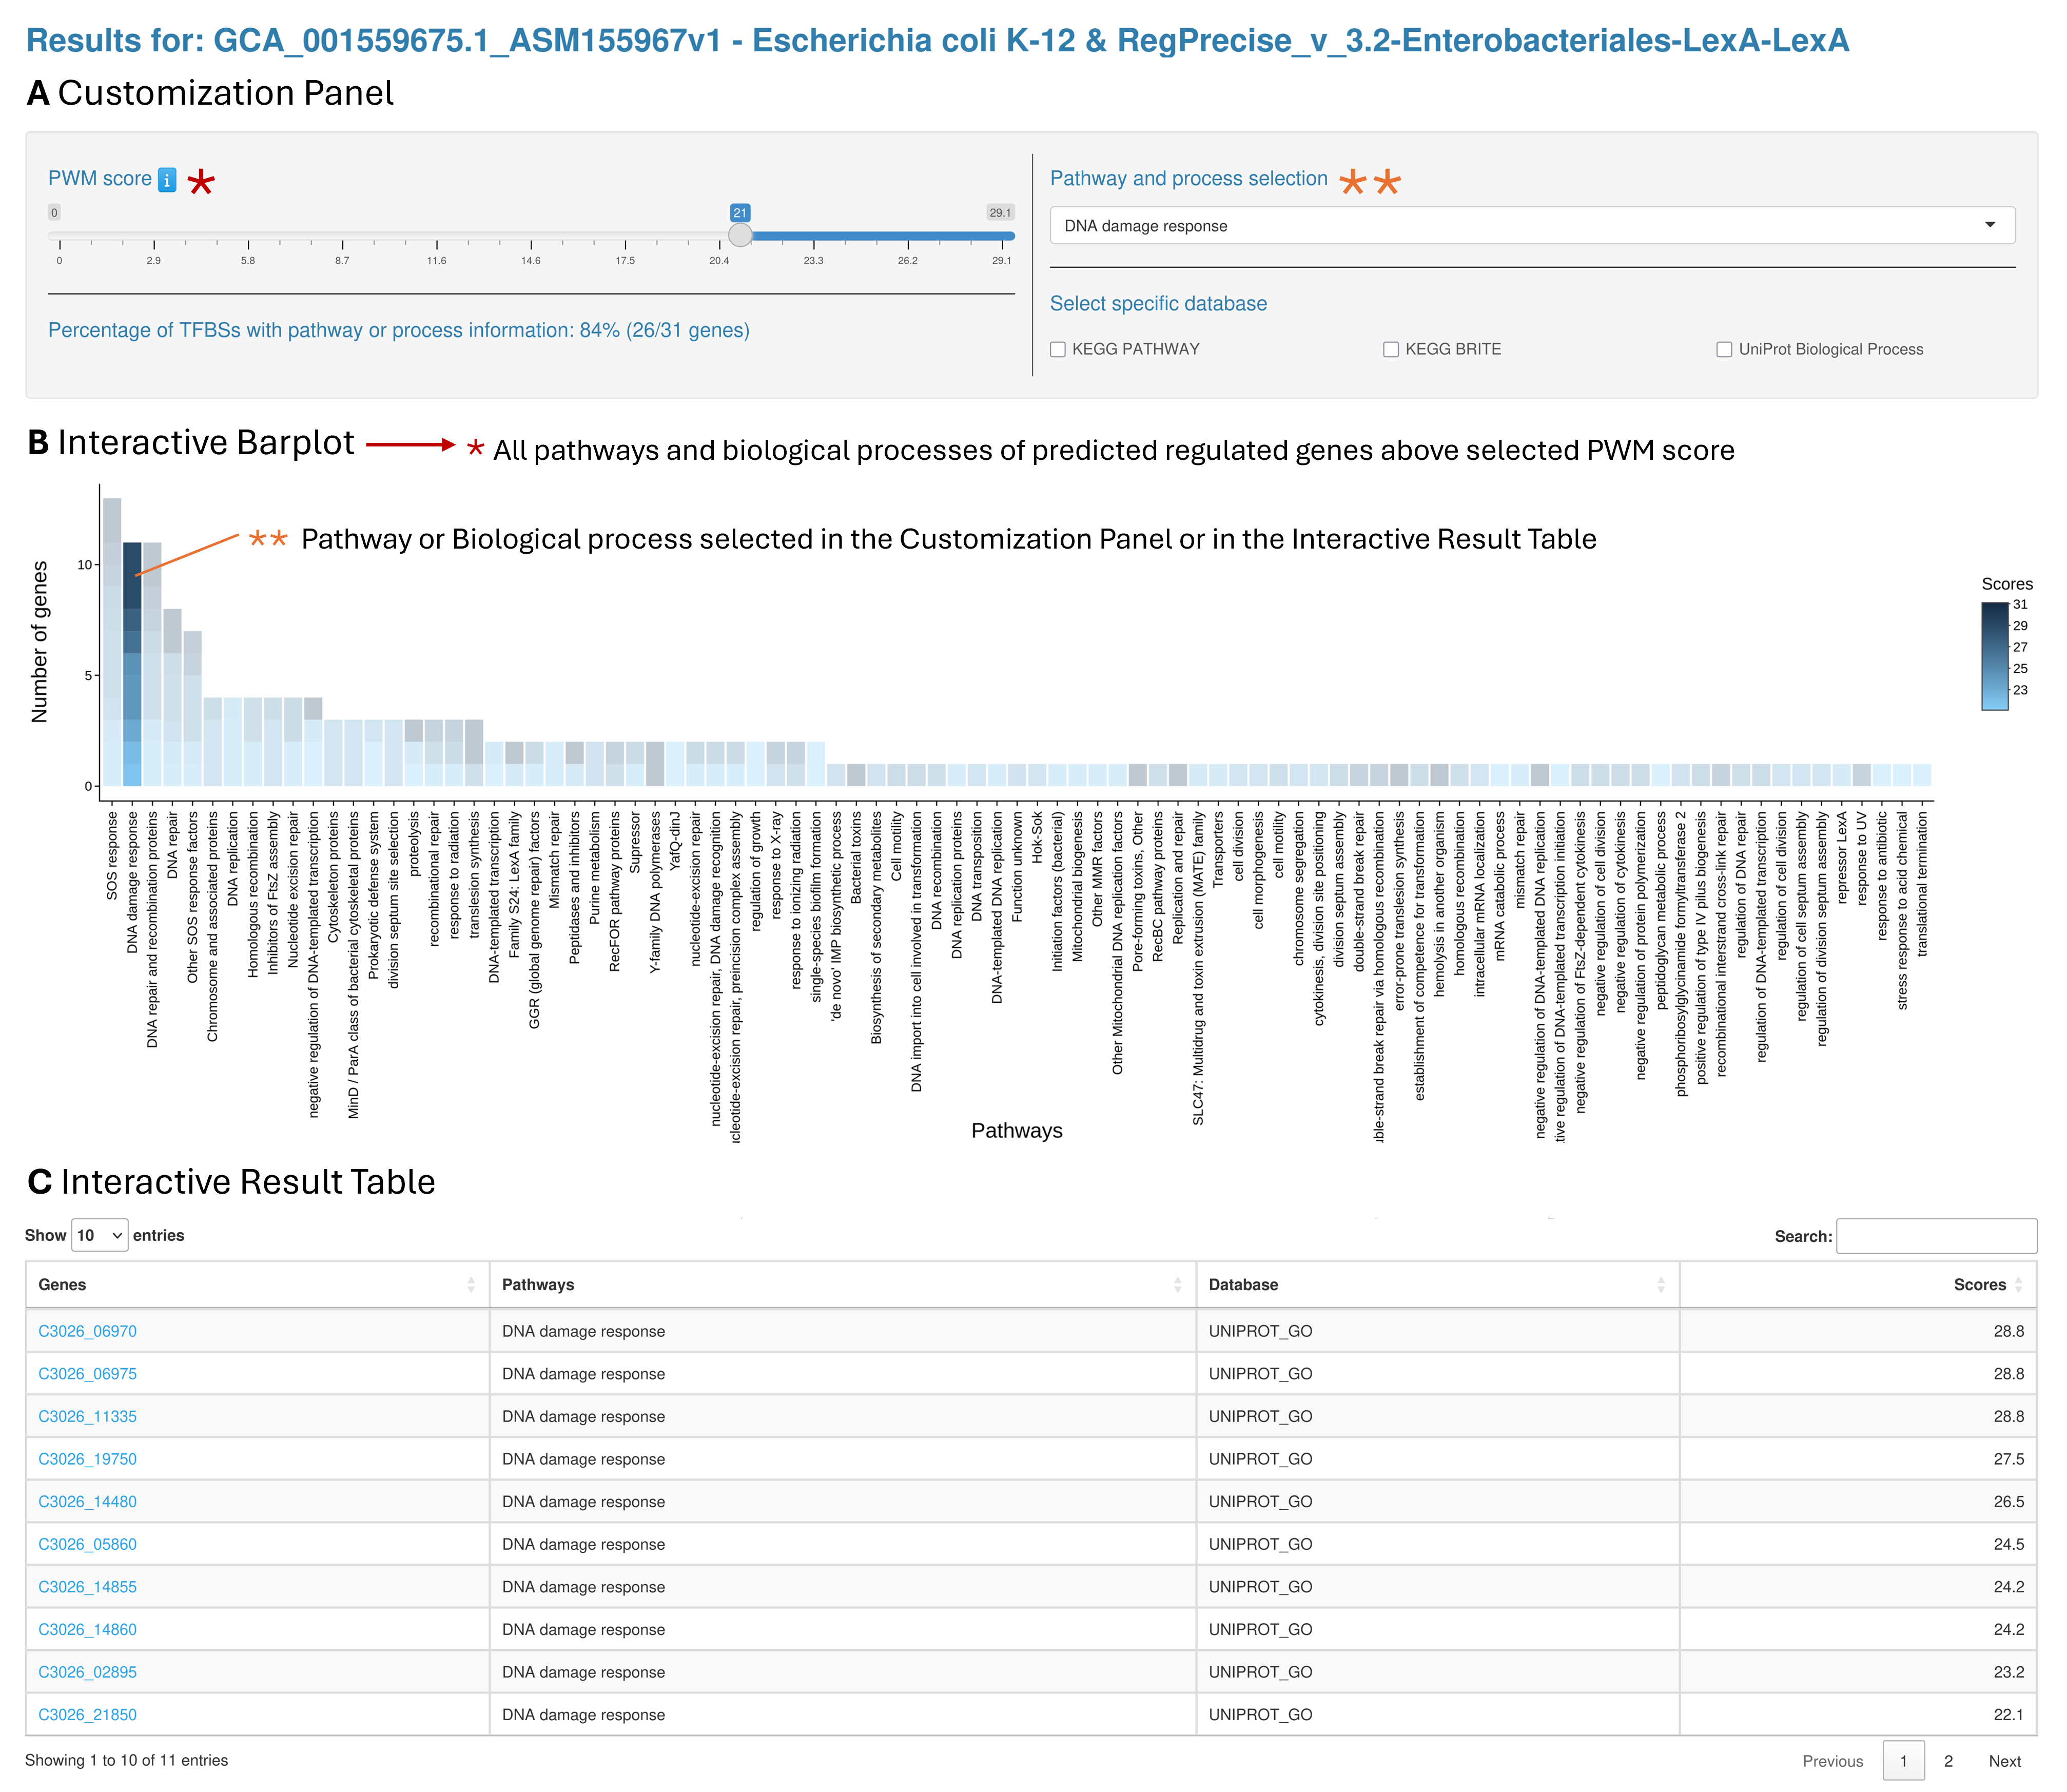
Task: Open gene link C3026_06970
Action: click(x=88, y=1331)
